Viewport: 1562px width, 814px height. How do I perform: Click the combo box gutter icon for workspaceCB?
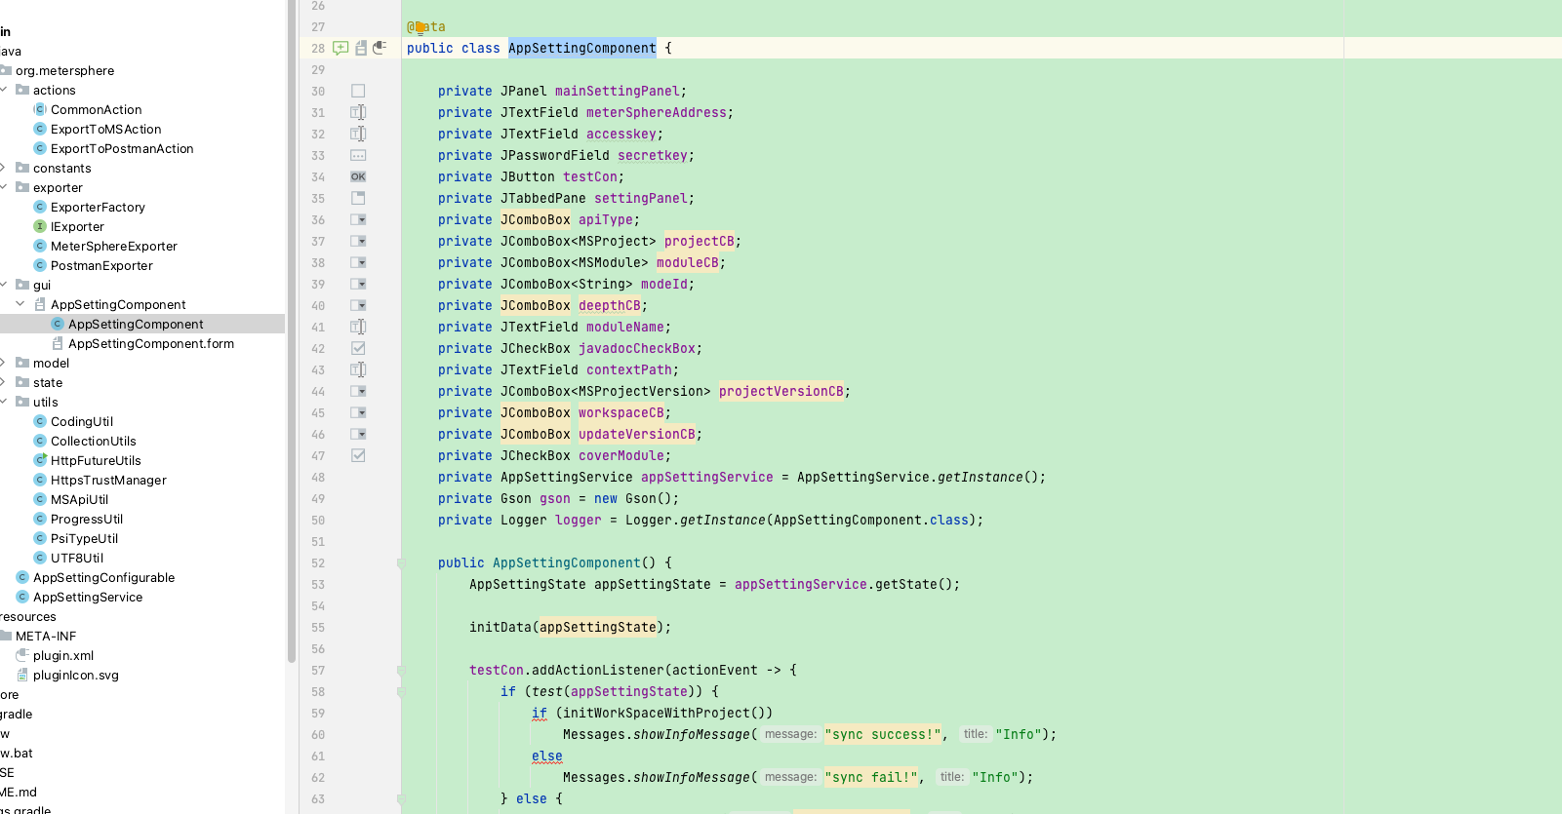tap(358, 412)
